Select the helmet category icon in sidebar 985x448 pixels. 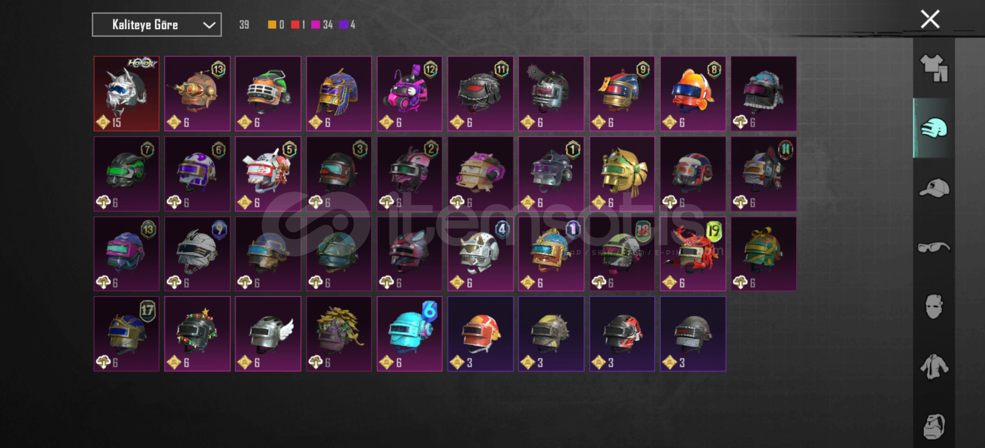(x=934, y=128)
